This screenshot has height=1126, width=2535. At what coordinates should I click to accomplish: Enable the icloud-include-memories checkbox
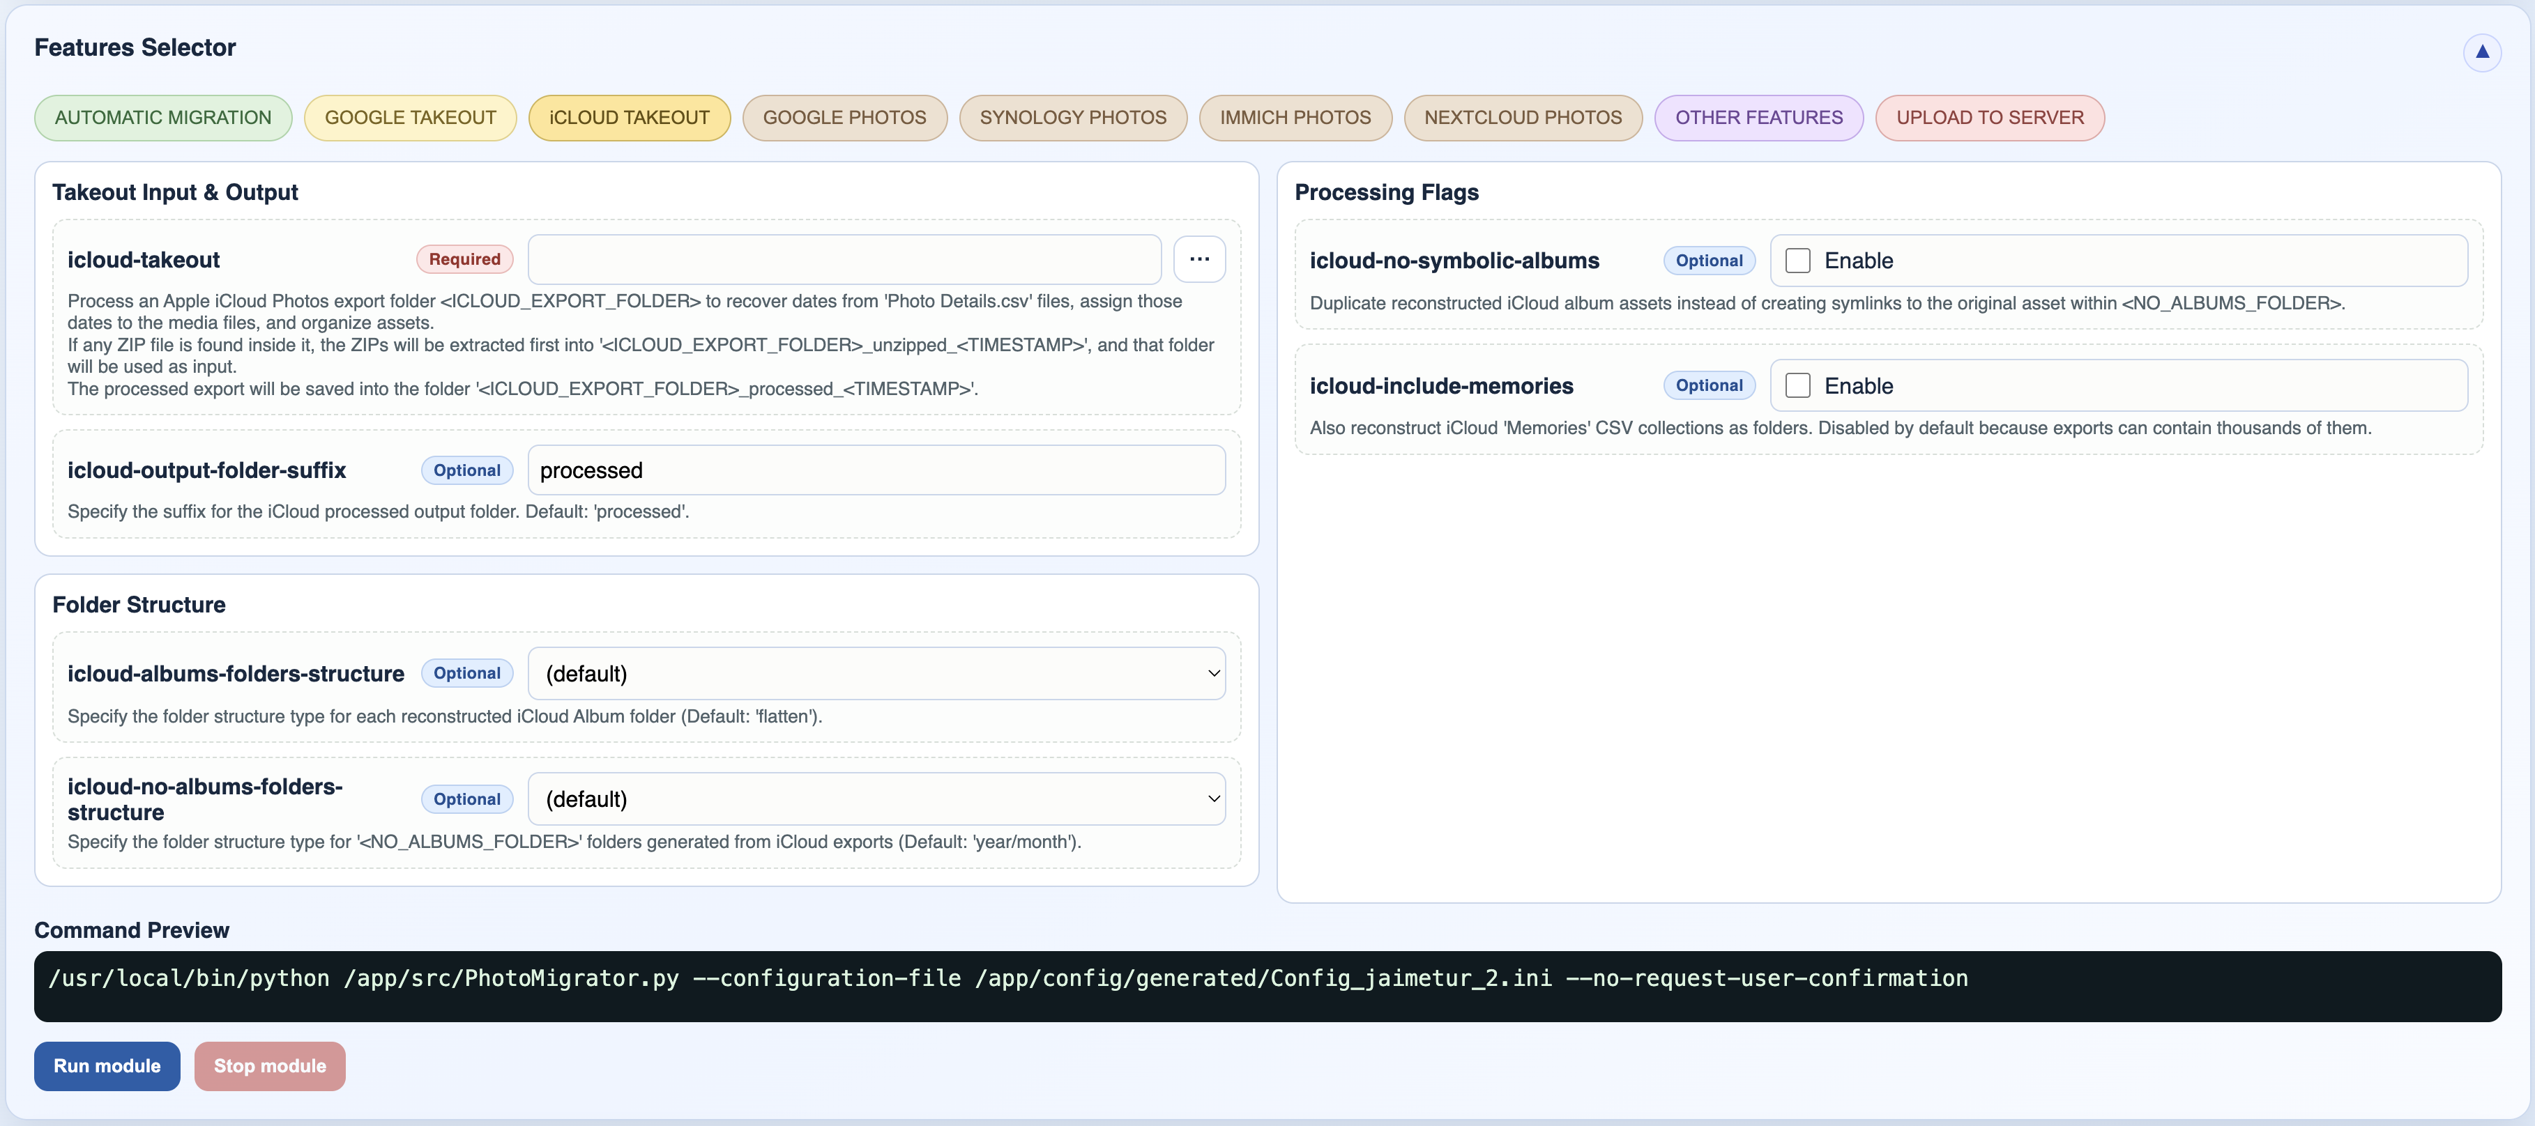(1798, 385)
